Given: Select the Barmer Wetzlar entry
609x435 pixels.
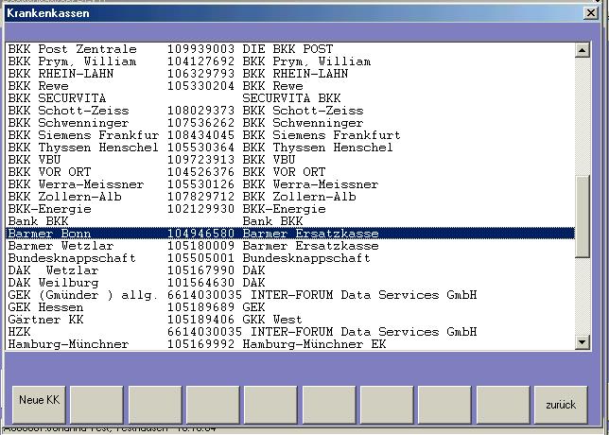Looking at the screenshot, I should pos(290,246).
